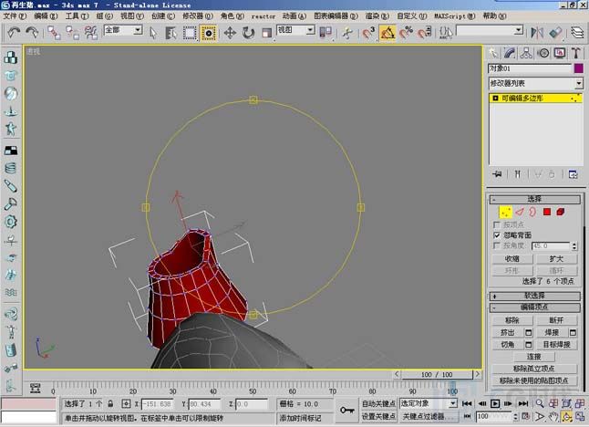
Task: Open the Utilities hammer panel tab
Action: [x=576, y=53]
